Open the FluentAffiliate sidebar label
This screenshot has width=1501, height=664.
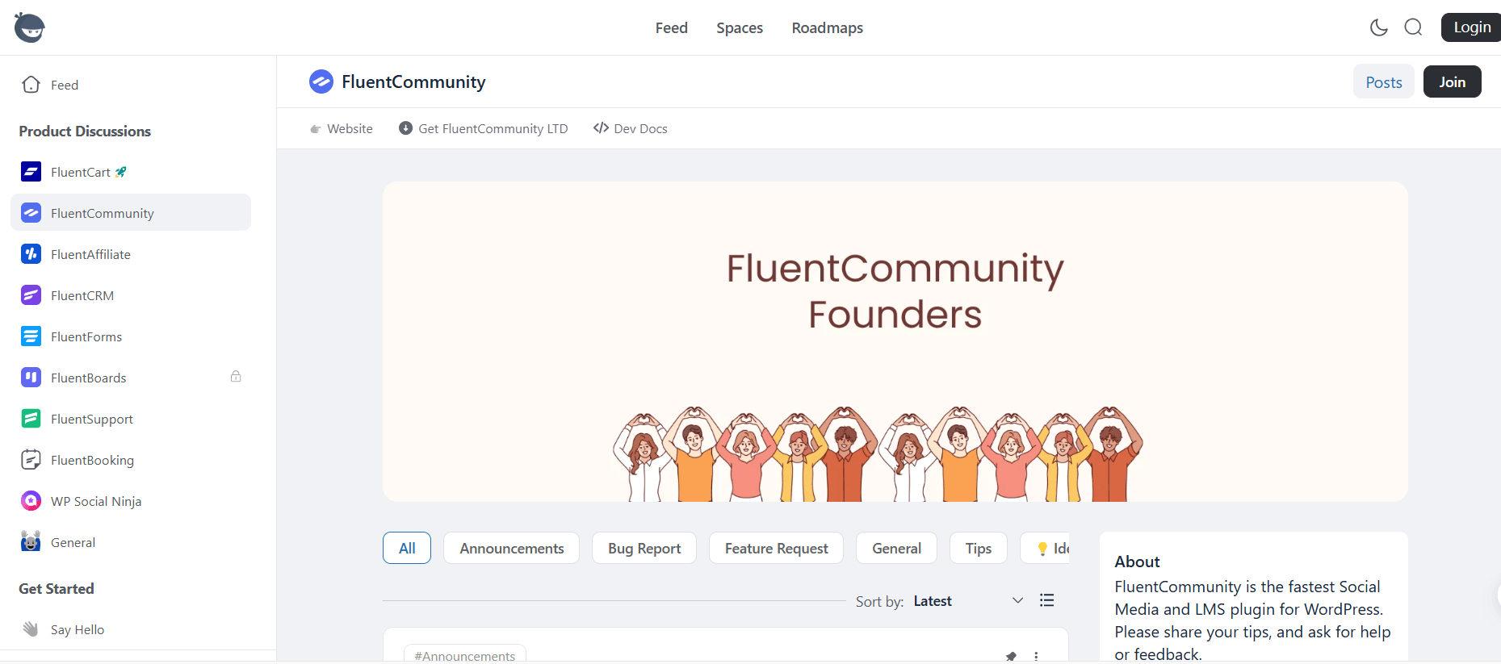pos(90,254)
